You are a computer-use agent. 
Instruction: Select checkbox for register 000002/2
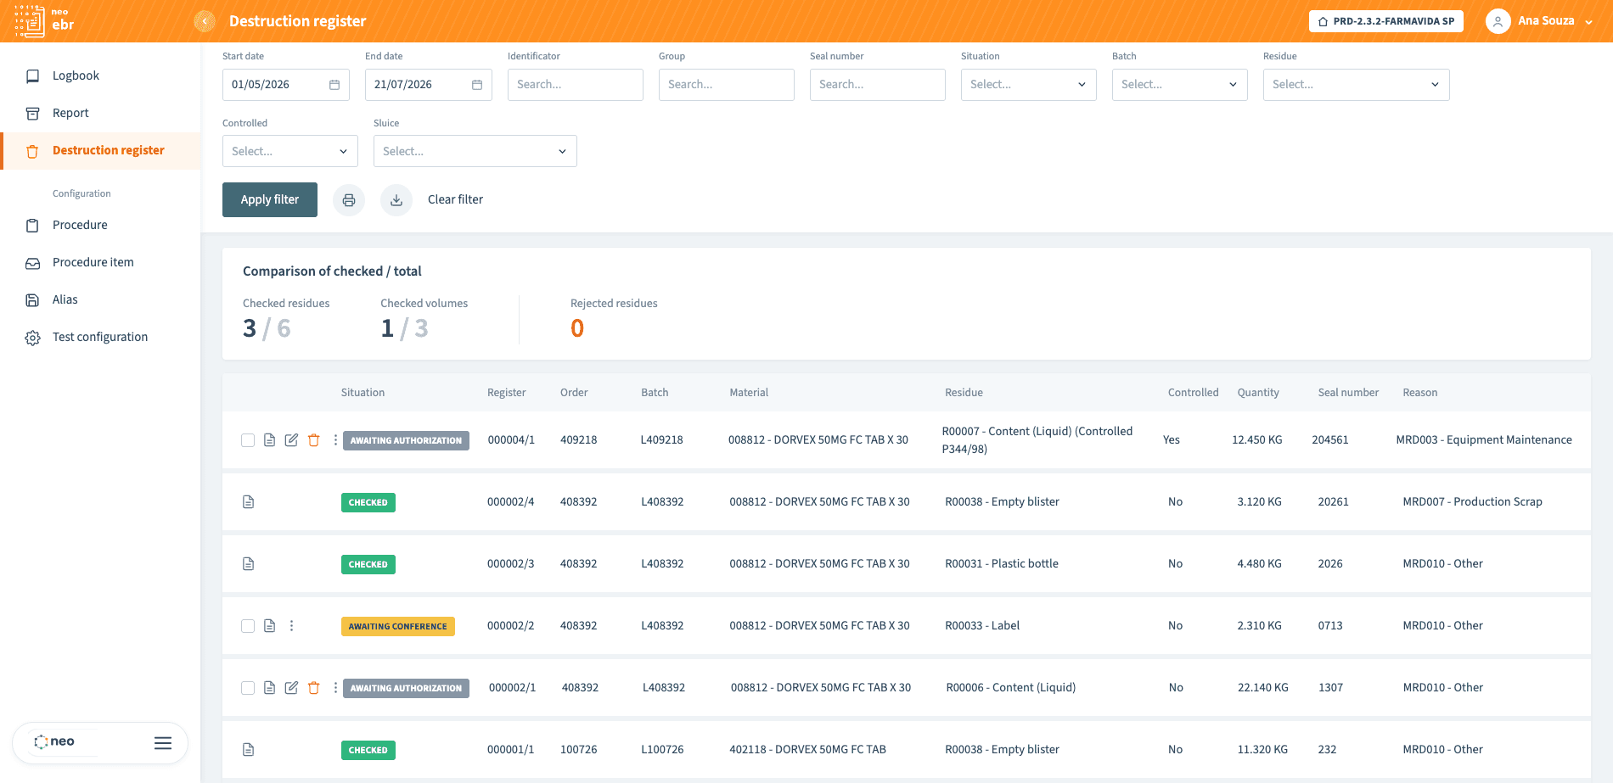248,626
